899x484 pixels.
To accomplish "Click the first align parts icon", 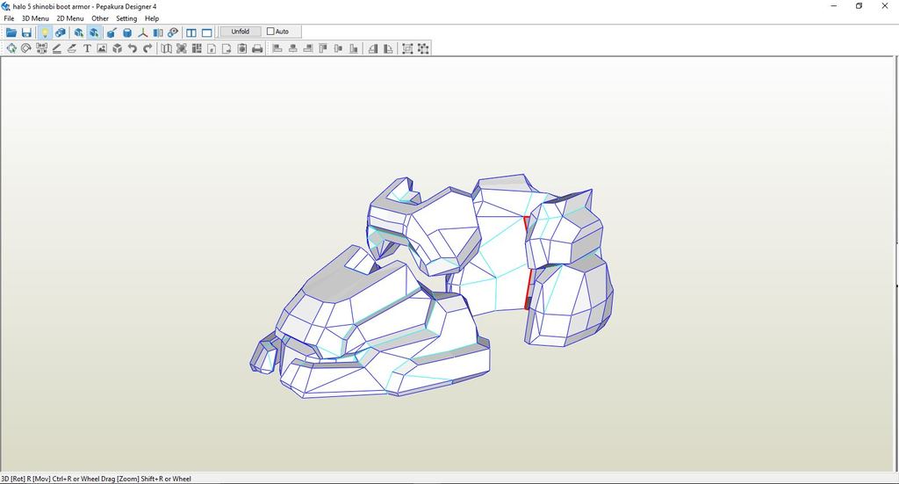I will (277, 48).
